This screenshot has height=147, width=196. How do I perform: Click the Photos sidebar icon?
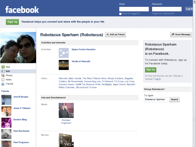click(3, 76)
